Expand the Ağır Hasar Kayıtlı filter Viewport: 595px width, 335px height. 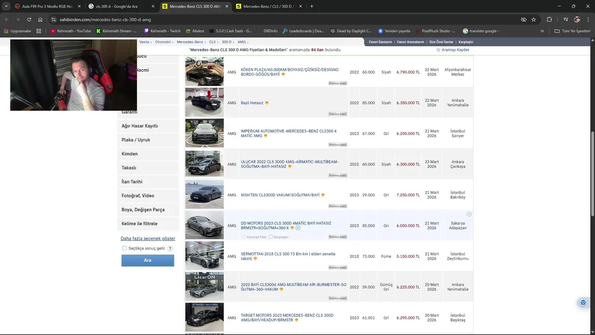(148, 126)
